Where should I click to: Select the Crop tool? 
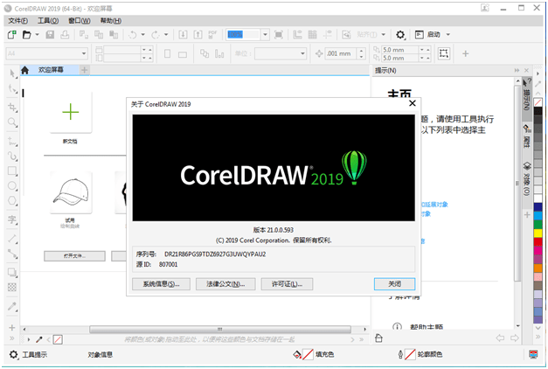coord(12,107)
